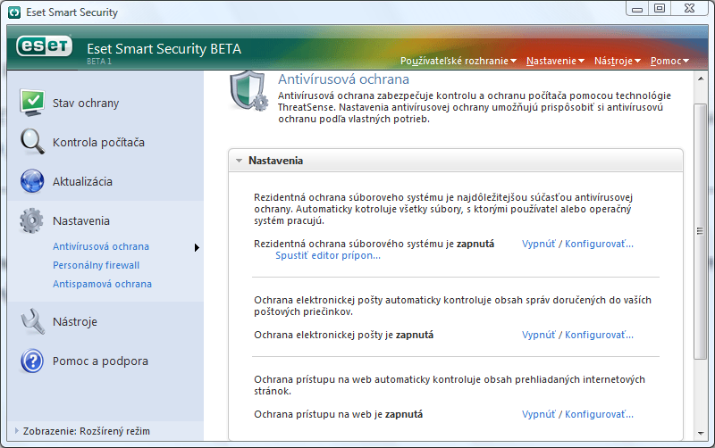Click the Antivírusová ochrana shield icon

click(x=248, y=91)
